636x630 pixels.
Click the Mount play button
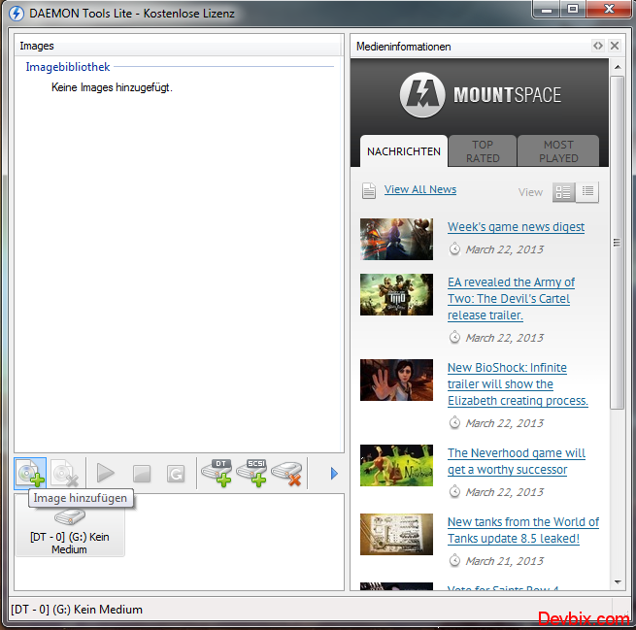tap(106, 473)
